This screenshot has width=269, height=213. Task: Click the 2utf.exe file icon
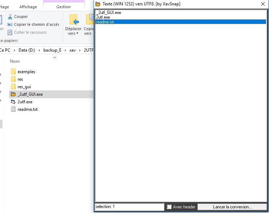tap(14, 102)
